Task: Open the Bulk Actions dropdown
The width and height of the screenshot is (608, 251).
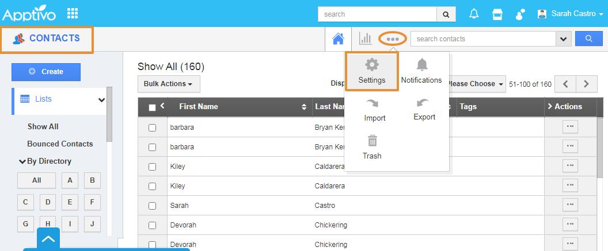Action: pos(168,84)
